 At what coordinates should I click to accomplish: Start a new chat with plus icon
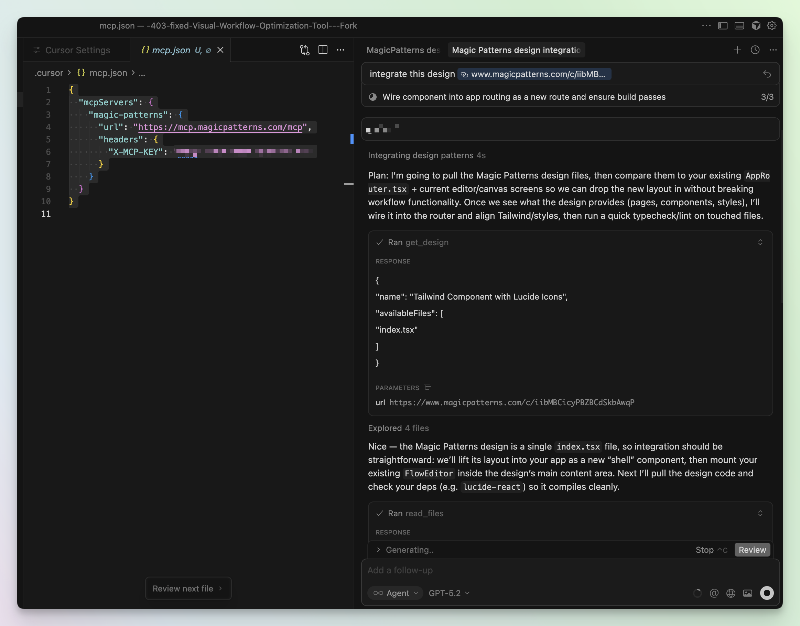(737, 50)
